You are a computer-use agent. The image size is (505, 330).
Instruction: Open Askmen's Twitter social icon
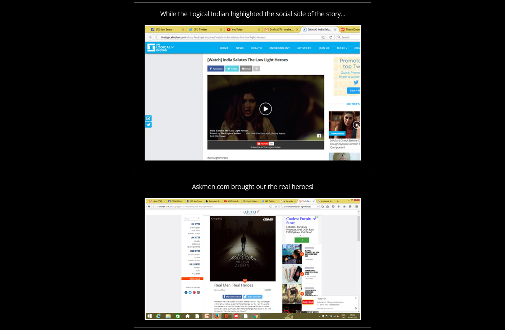(190, 292)
